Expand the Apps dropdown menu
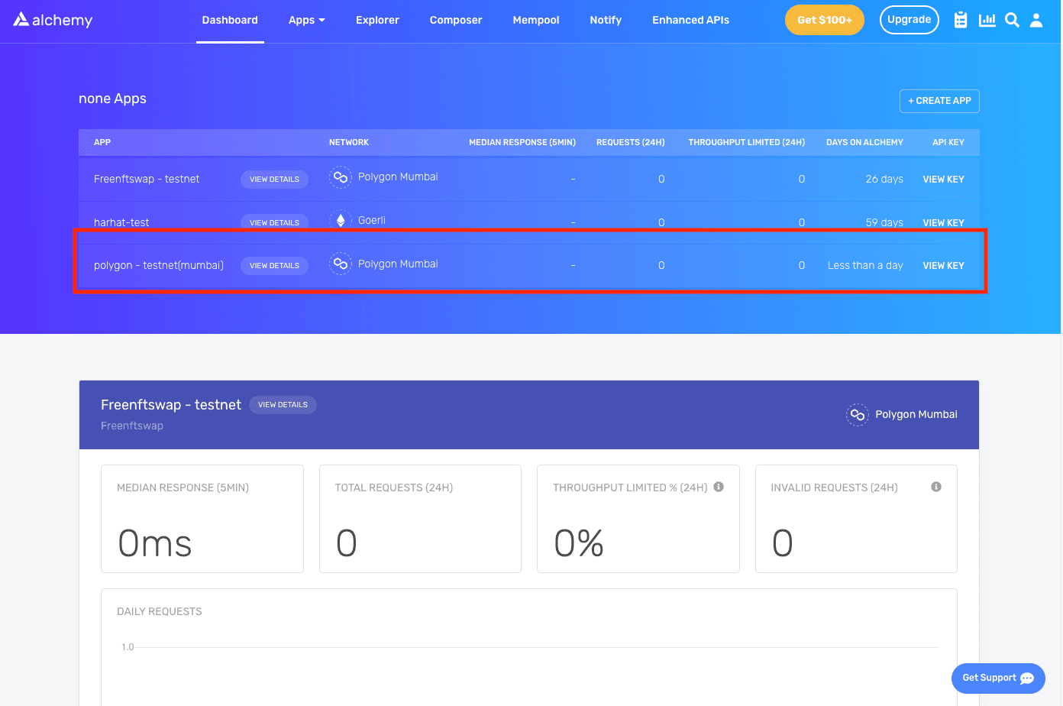The image size is (1063, 706). [x=307, y=21]
